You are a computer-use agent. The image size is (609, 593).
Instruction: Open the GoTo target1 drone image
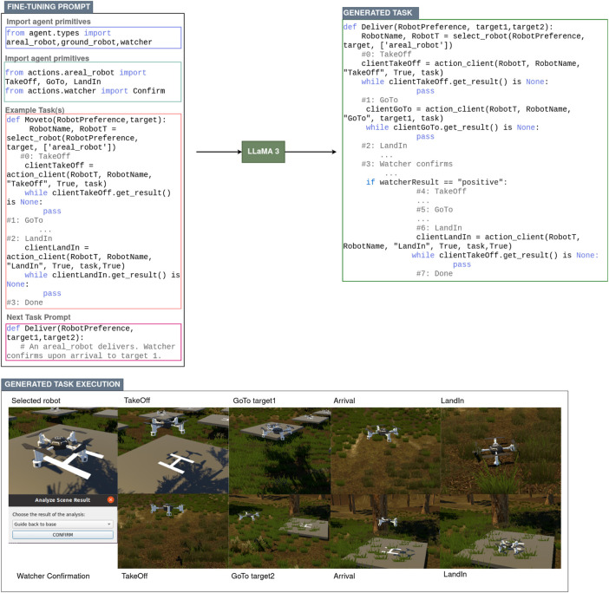(279, 451)
